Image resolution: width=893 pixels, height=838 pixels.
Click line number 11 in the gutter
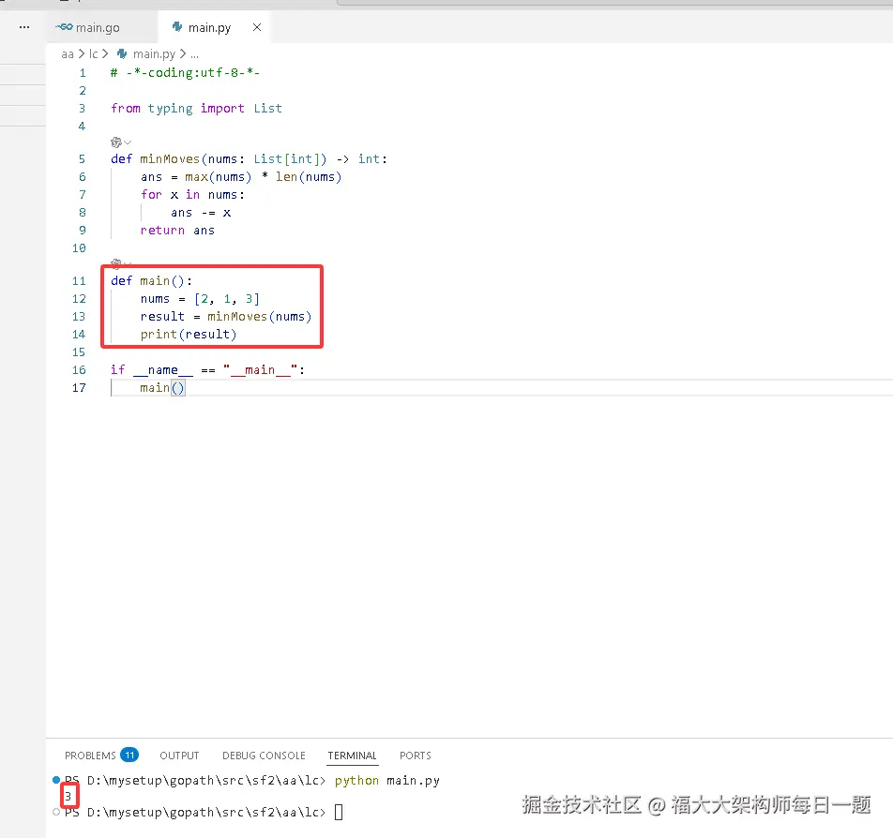point(79,280)
